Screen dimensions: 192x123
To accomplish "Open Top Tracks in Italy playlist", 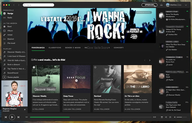I will 16,69.
